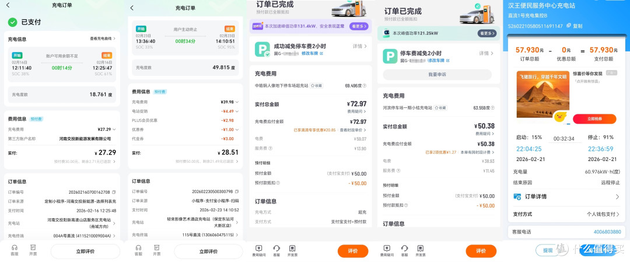Screen dimensions: 630x262
Task: Open 115号直流 terminal row
Action: point(185,235)
